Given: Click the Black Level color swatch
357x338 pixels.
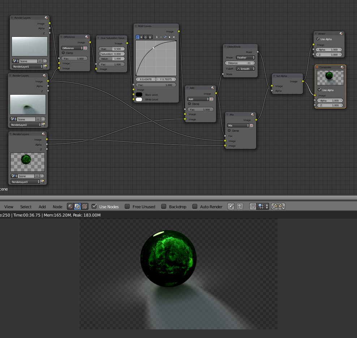Looking at the screenshot, I should pyautogui.click(x=139, y=94).
